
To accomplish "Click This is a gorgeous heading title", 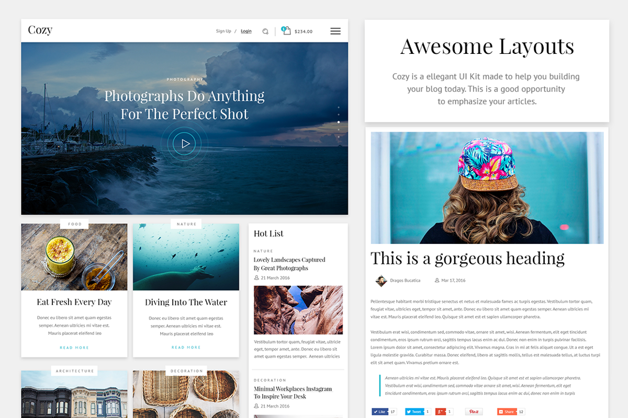I will (467, 258).
